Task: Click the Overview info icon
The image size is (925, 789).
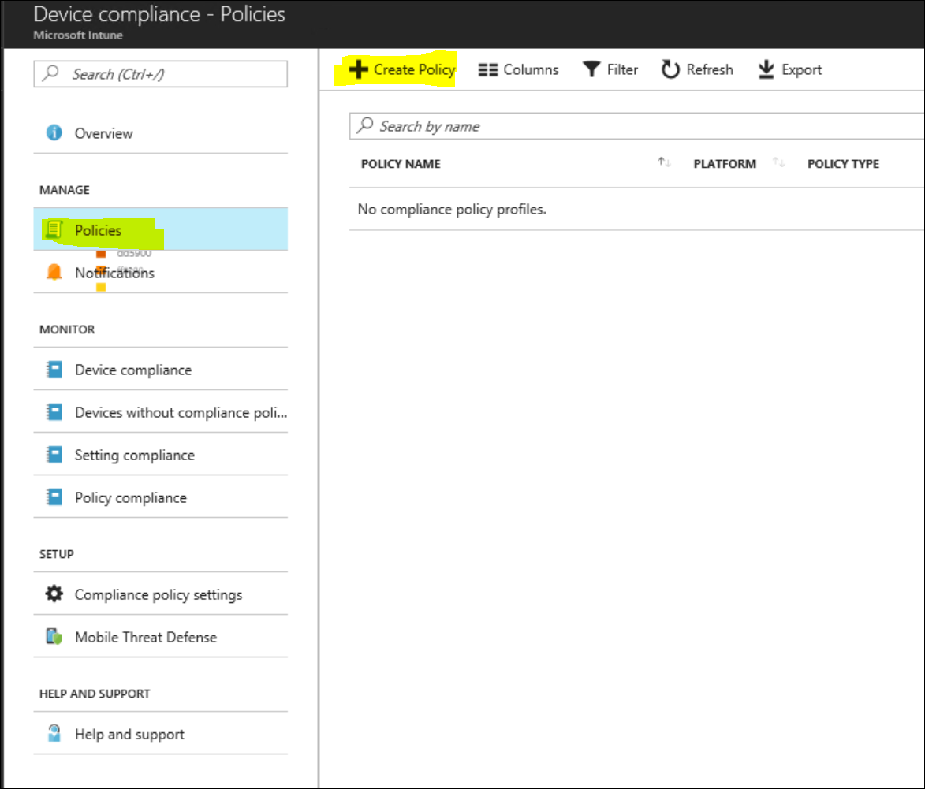Action: click(x=54, y=132)
